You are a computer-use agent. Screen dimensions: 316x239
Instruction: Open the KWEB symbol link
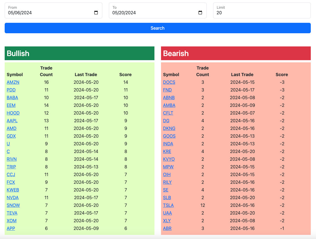[x=13, y=190]
